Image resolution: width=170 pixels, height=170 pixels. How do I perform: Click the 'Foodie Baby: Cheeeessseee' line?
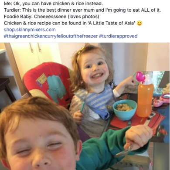tap(51, 17)
